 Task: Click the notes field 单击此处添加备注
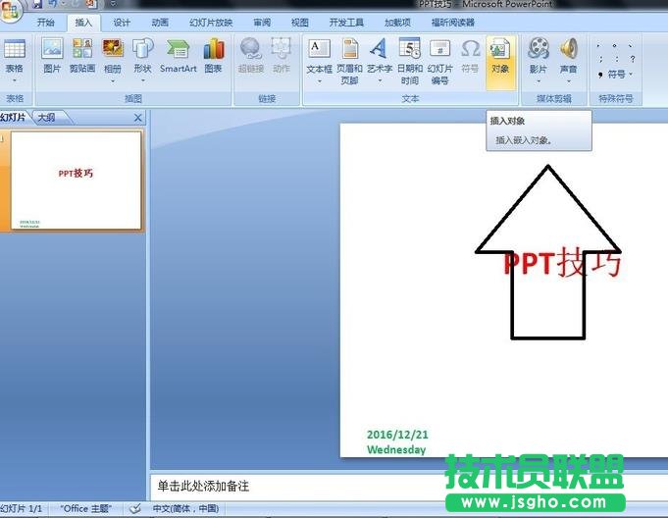pyautogui.click(x=204, y=486)
